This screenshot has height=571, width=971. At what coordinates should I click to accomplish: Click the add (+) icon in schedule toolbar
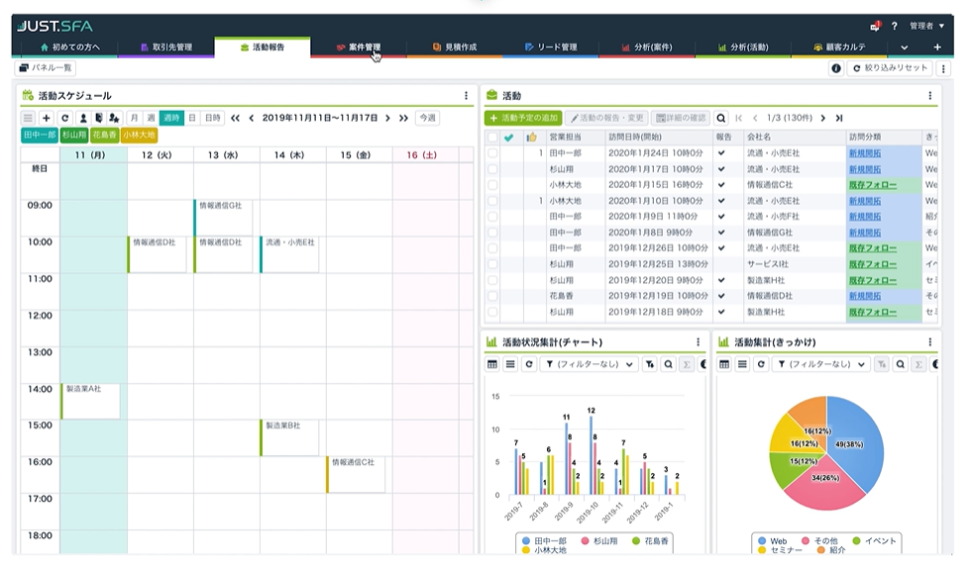[47, 118]
